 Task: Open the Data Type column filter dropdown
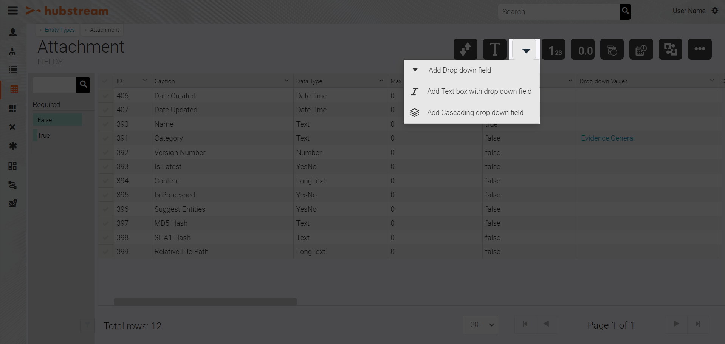tap(381, 81)
